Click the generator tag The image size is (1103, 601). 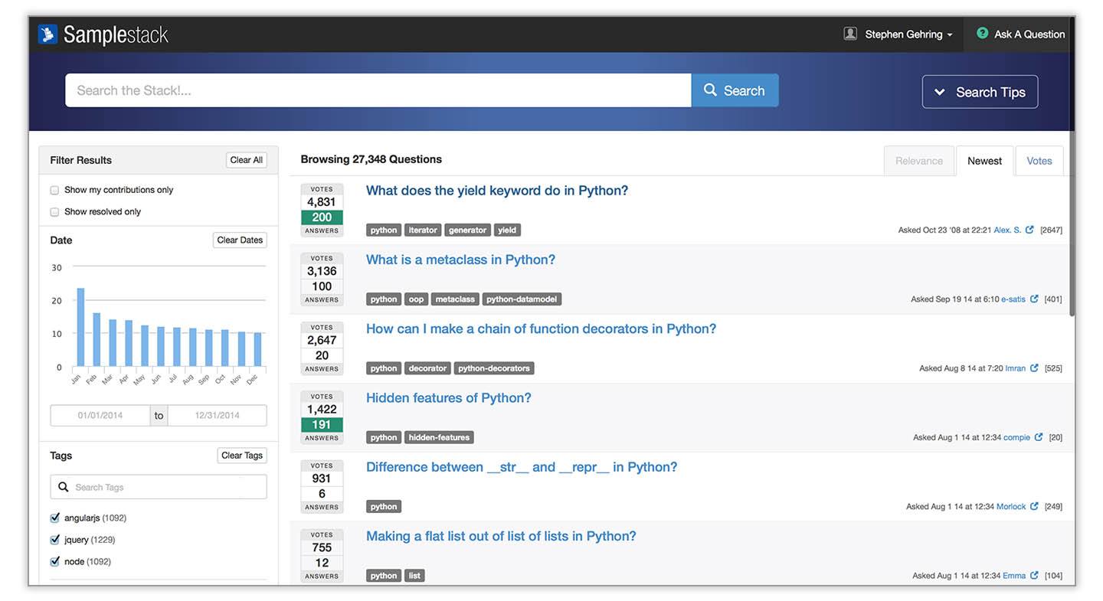click(467, 230)
